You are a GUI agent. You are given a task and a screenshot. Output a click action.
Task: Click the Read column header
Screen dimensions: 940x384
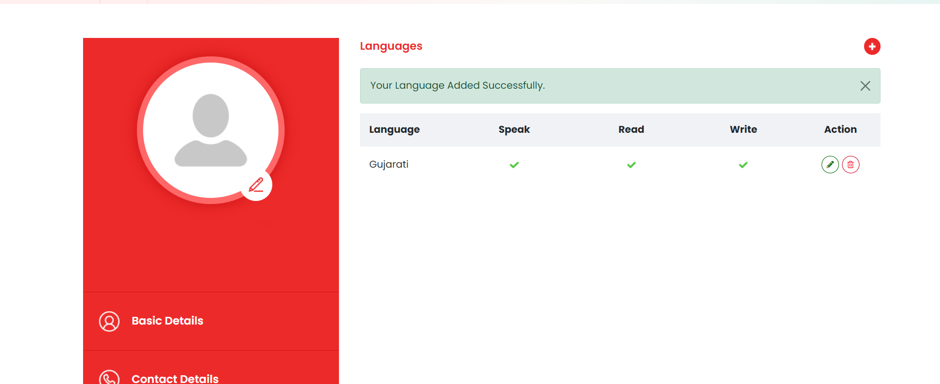click(631, 130)
